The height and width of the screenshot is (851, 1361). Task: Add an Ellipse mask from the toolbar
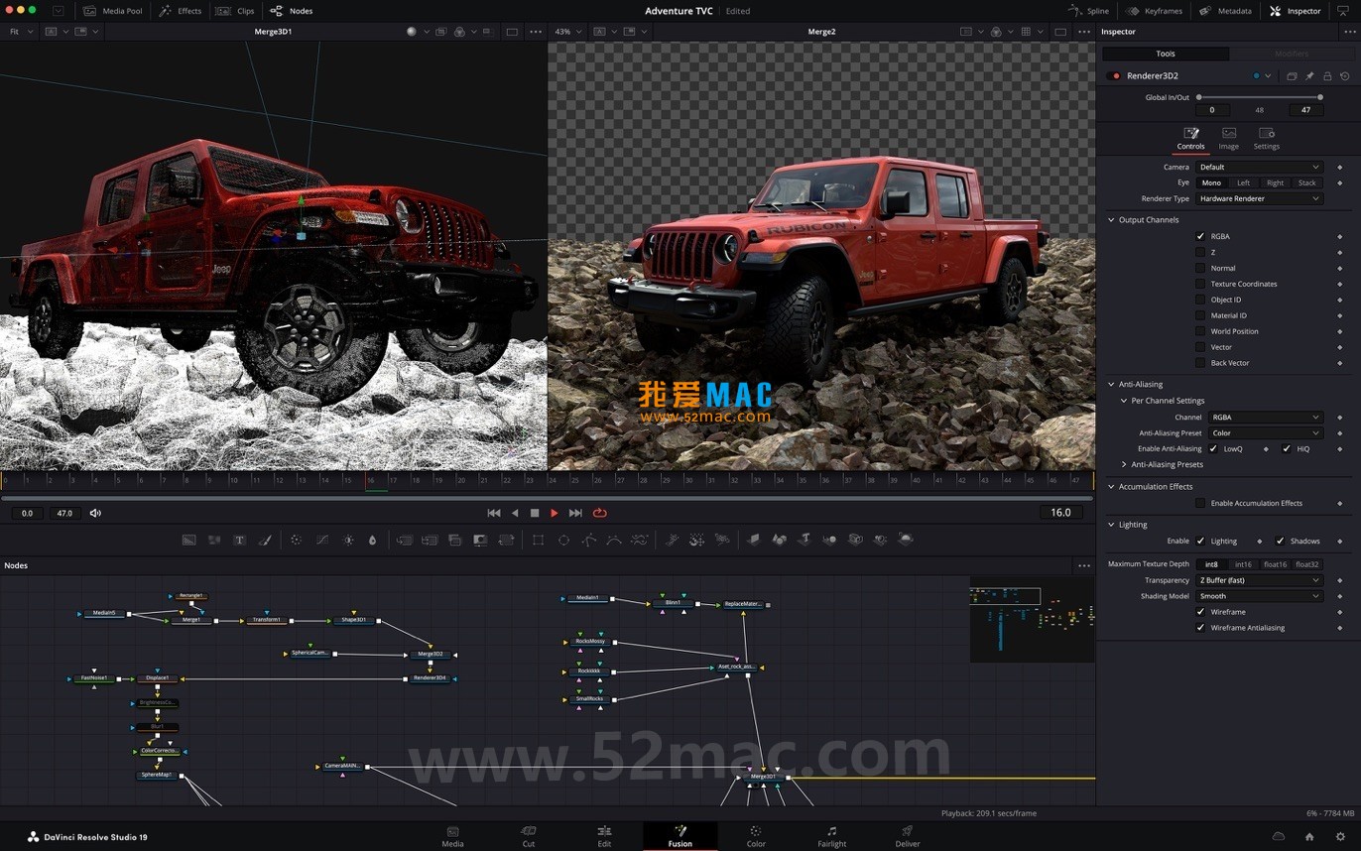coord(563,540)
